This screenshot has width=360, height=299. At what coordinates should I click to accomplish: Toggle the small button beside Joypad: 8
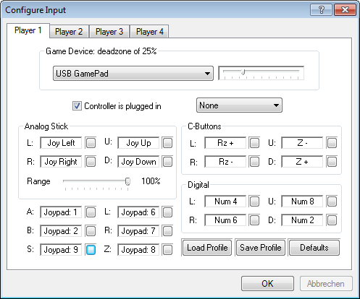pos(167,250)
